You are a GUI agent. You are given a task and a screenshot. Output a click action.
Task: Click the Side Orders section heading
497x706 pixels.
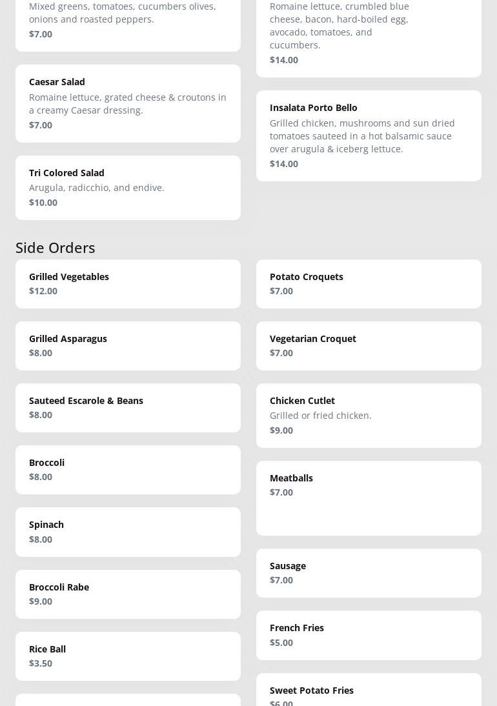pyautogui.click(x=56, y=248)
